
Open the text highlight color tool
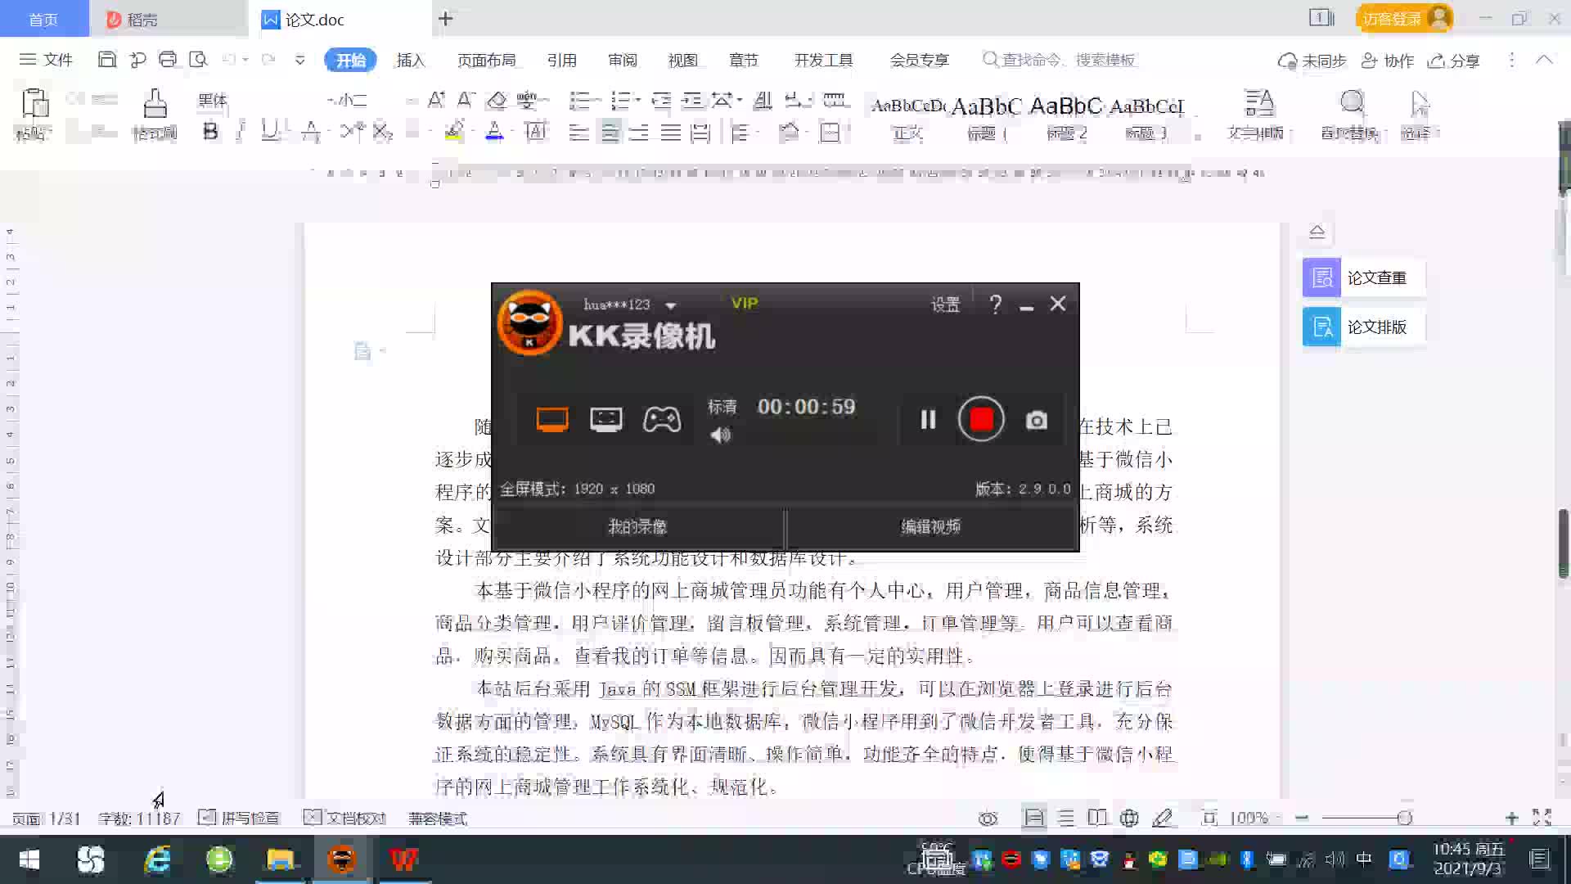pos(454,132)
